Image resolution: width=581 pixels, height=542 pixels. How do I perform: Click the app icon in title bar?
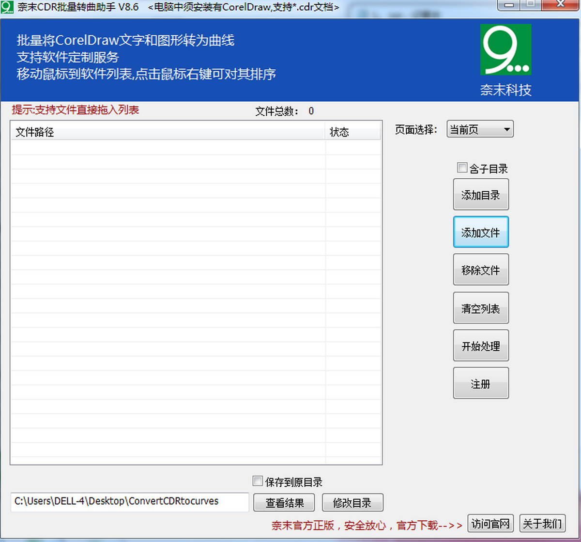(x=7, y=7)
